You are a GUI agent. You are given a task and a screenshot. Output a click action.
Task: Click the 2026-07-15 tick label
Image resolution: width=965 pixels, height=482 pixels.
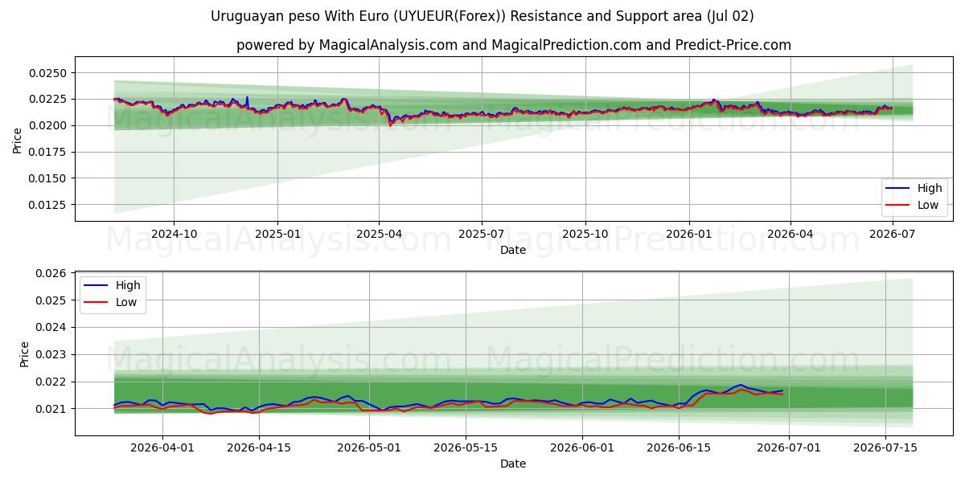[886, 447]
